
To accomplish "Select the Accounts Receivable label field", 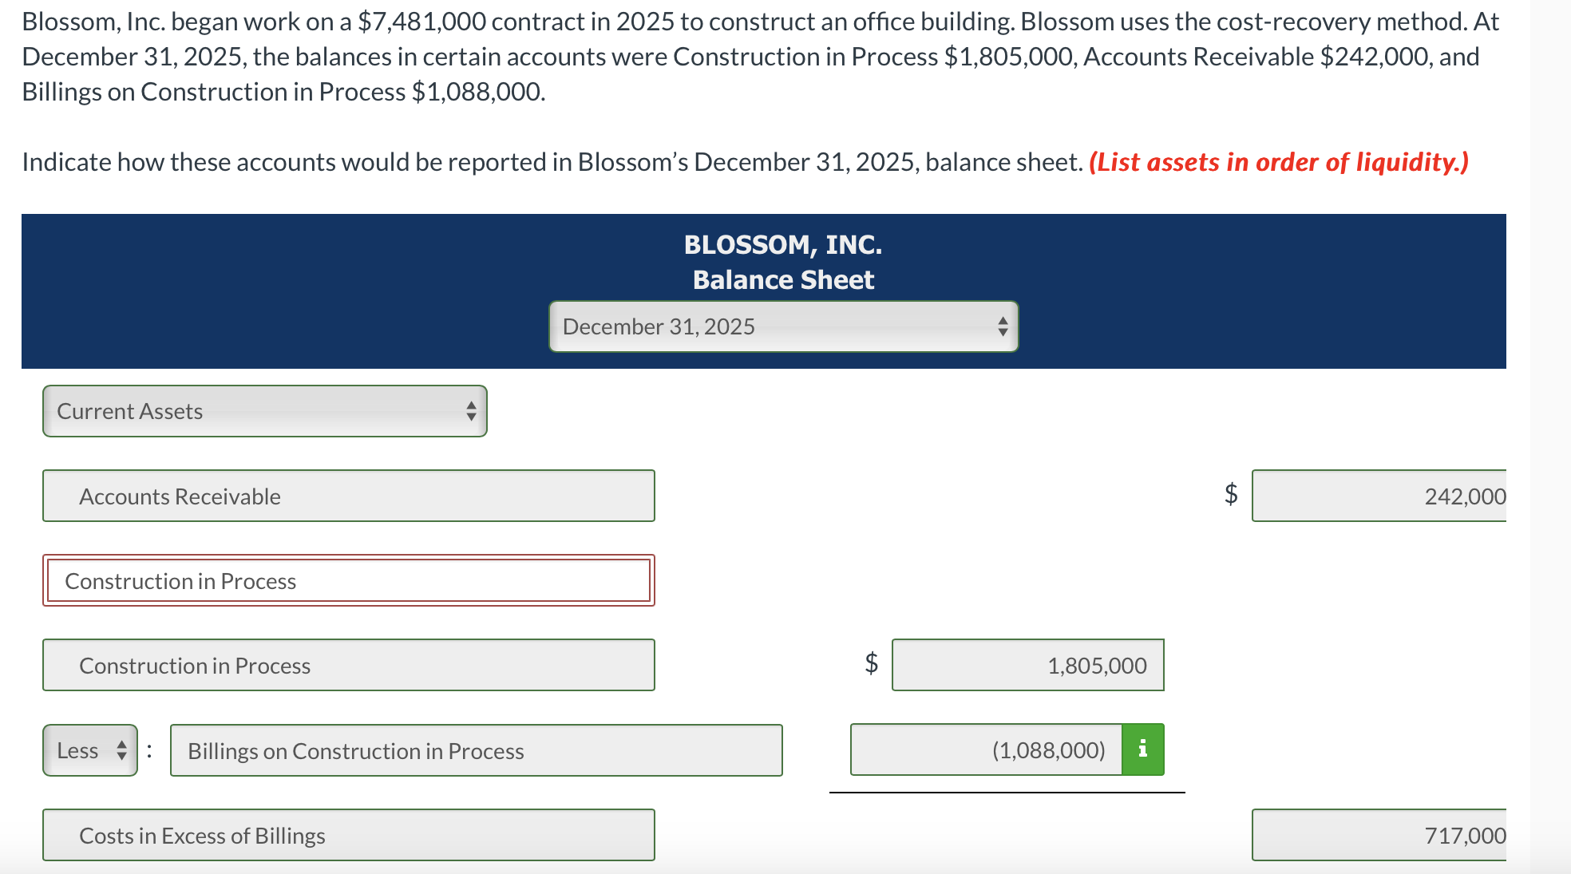I will click(347, 496).
